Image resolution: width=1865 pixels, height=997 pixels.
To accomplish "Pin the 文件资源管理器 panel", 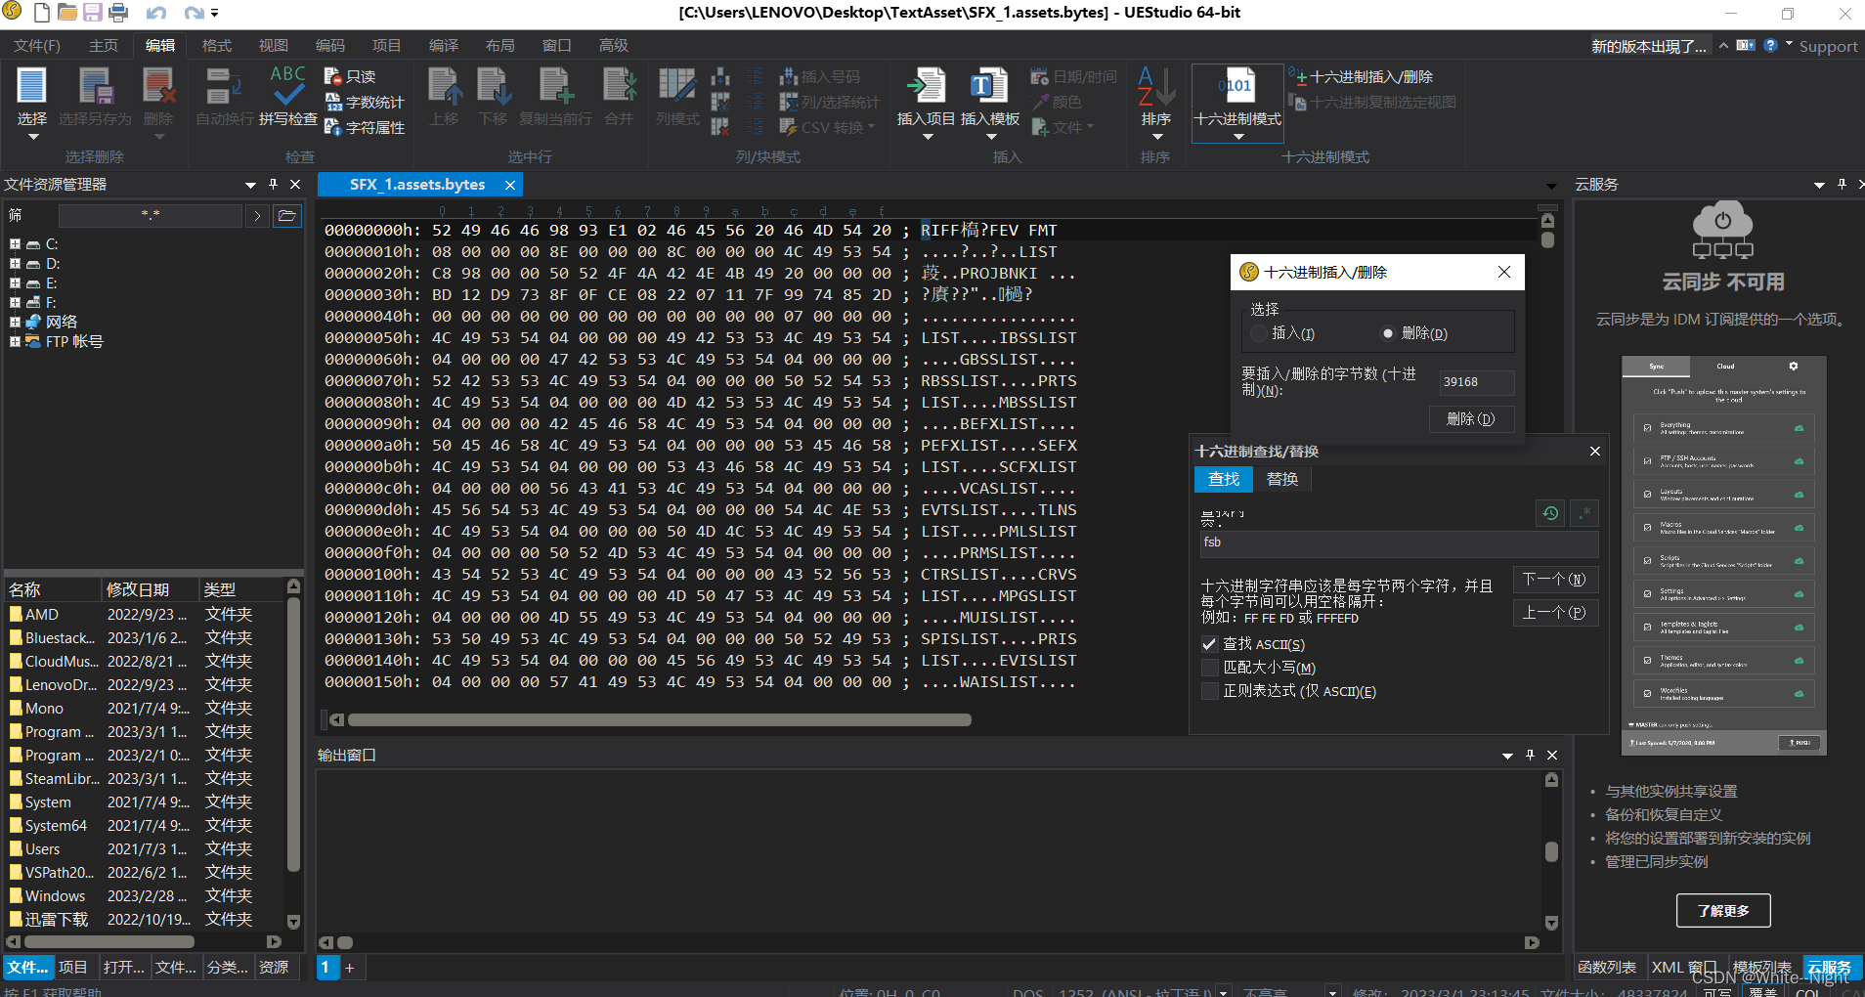I will (x=273, y=184).
